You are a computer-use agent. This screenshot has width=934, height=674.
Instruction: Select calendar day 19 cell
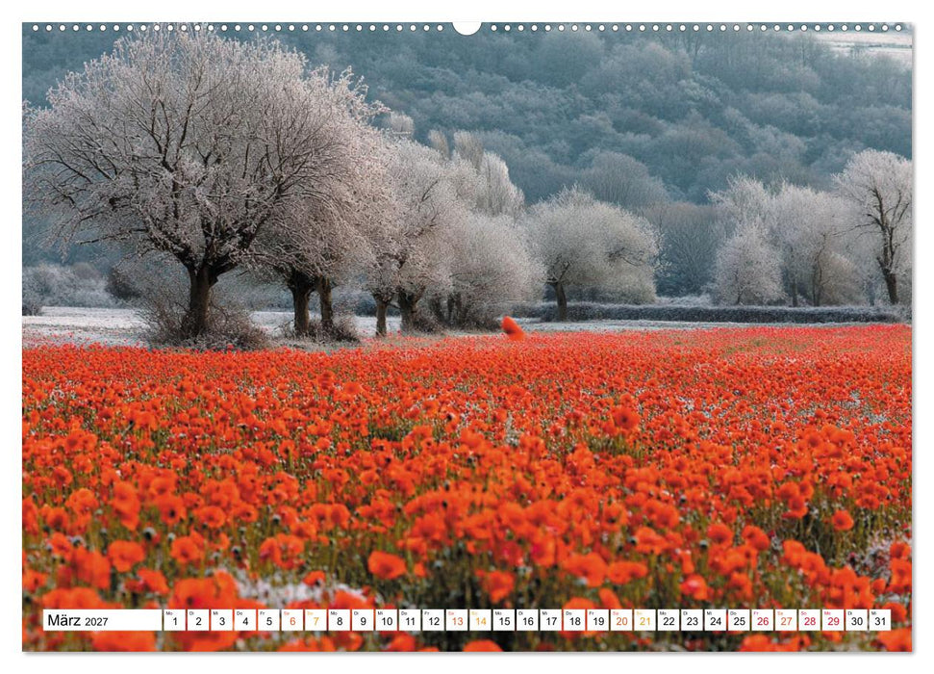(x=597, y=620)
